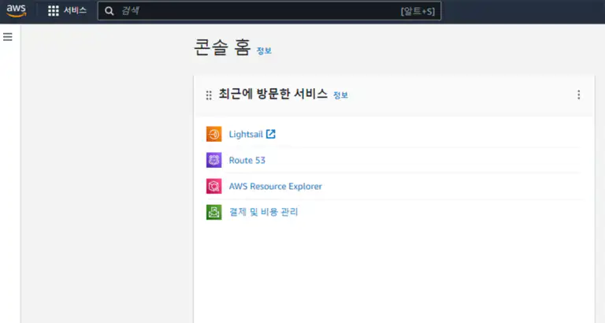
Task: Click the Route 53 service icon
Action: 213,160
